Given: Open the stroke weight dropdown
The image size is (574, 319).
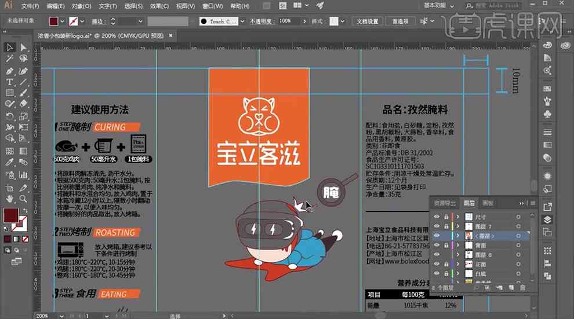Looking at the screenshot, I should pos(140,21).
